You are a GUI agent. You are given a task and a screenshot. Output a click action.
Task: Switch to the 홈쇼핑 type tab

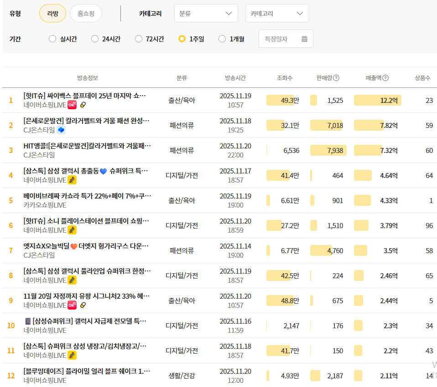[86, 14]
